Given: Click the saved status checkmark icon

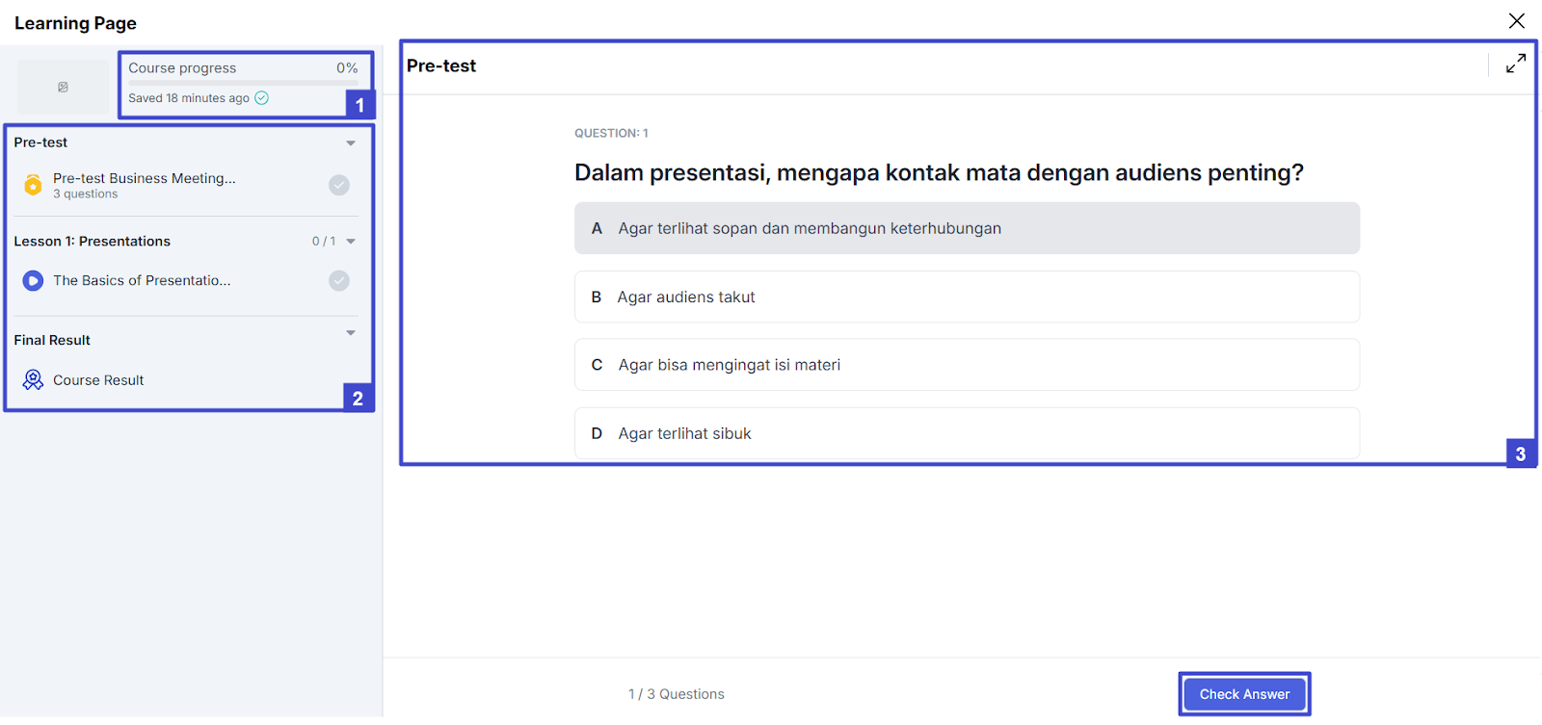Looking at the screenshot, I should 262,98.
